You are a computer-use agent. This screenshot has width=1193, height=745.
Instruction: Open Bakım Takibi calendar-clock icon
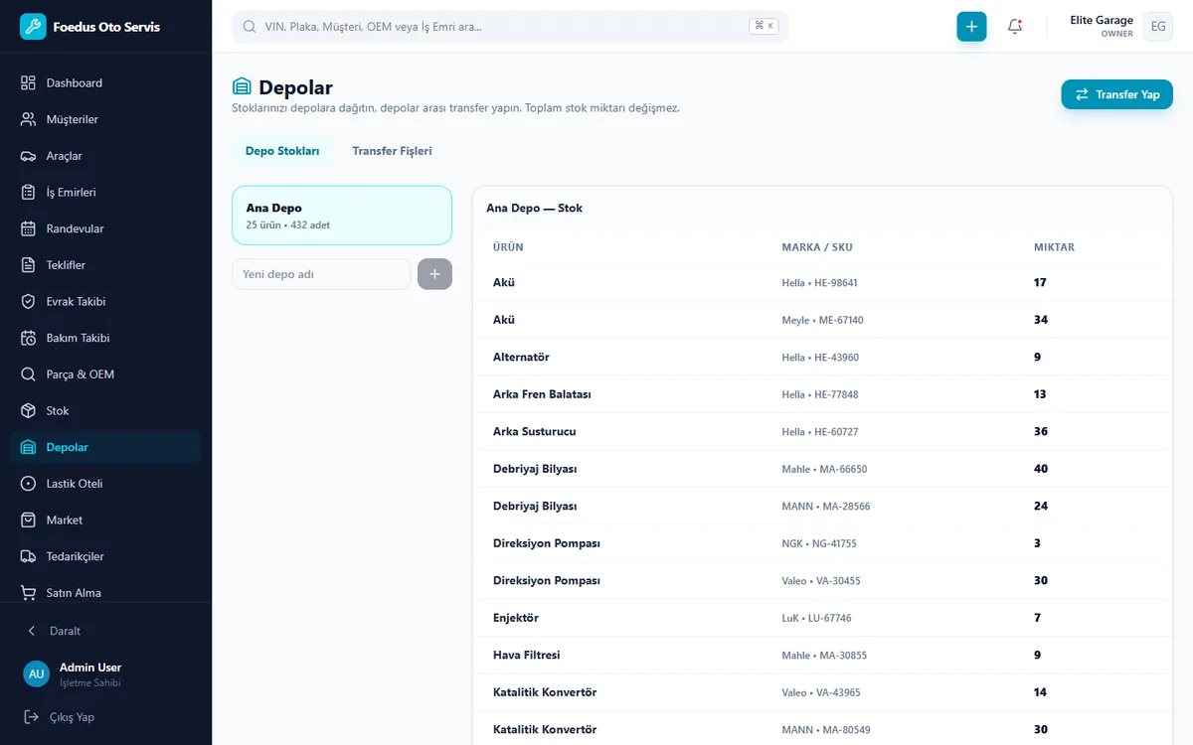28,338
